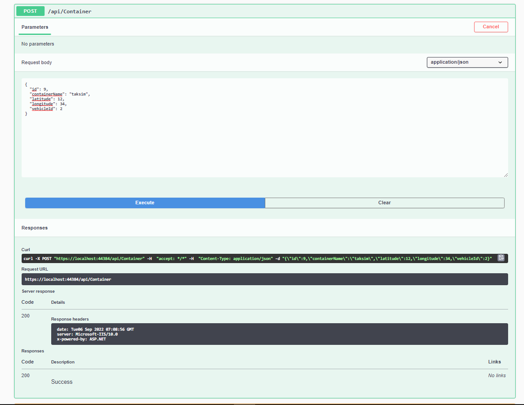Expand the application/json content-type selector
The height and width of the screenshot is (405, 524).
467,62
